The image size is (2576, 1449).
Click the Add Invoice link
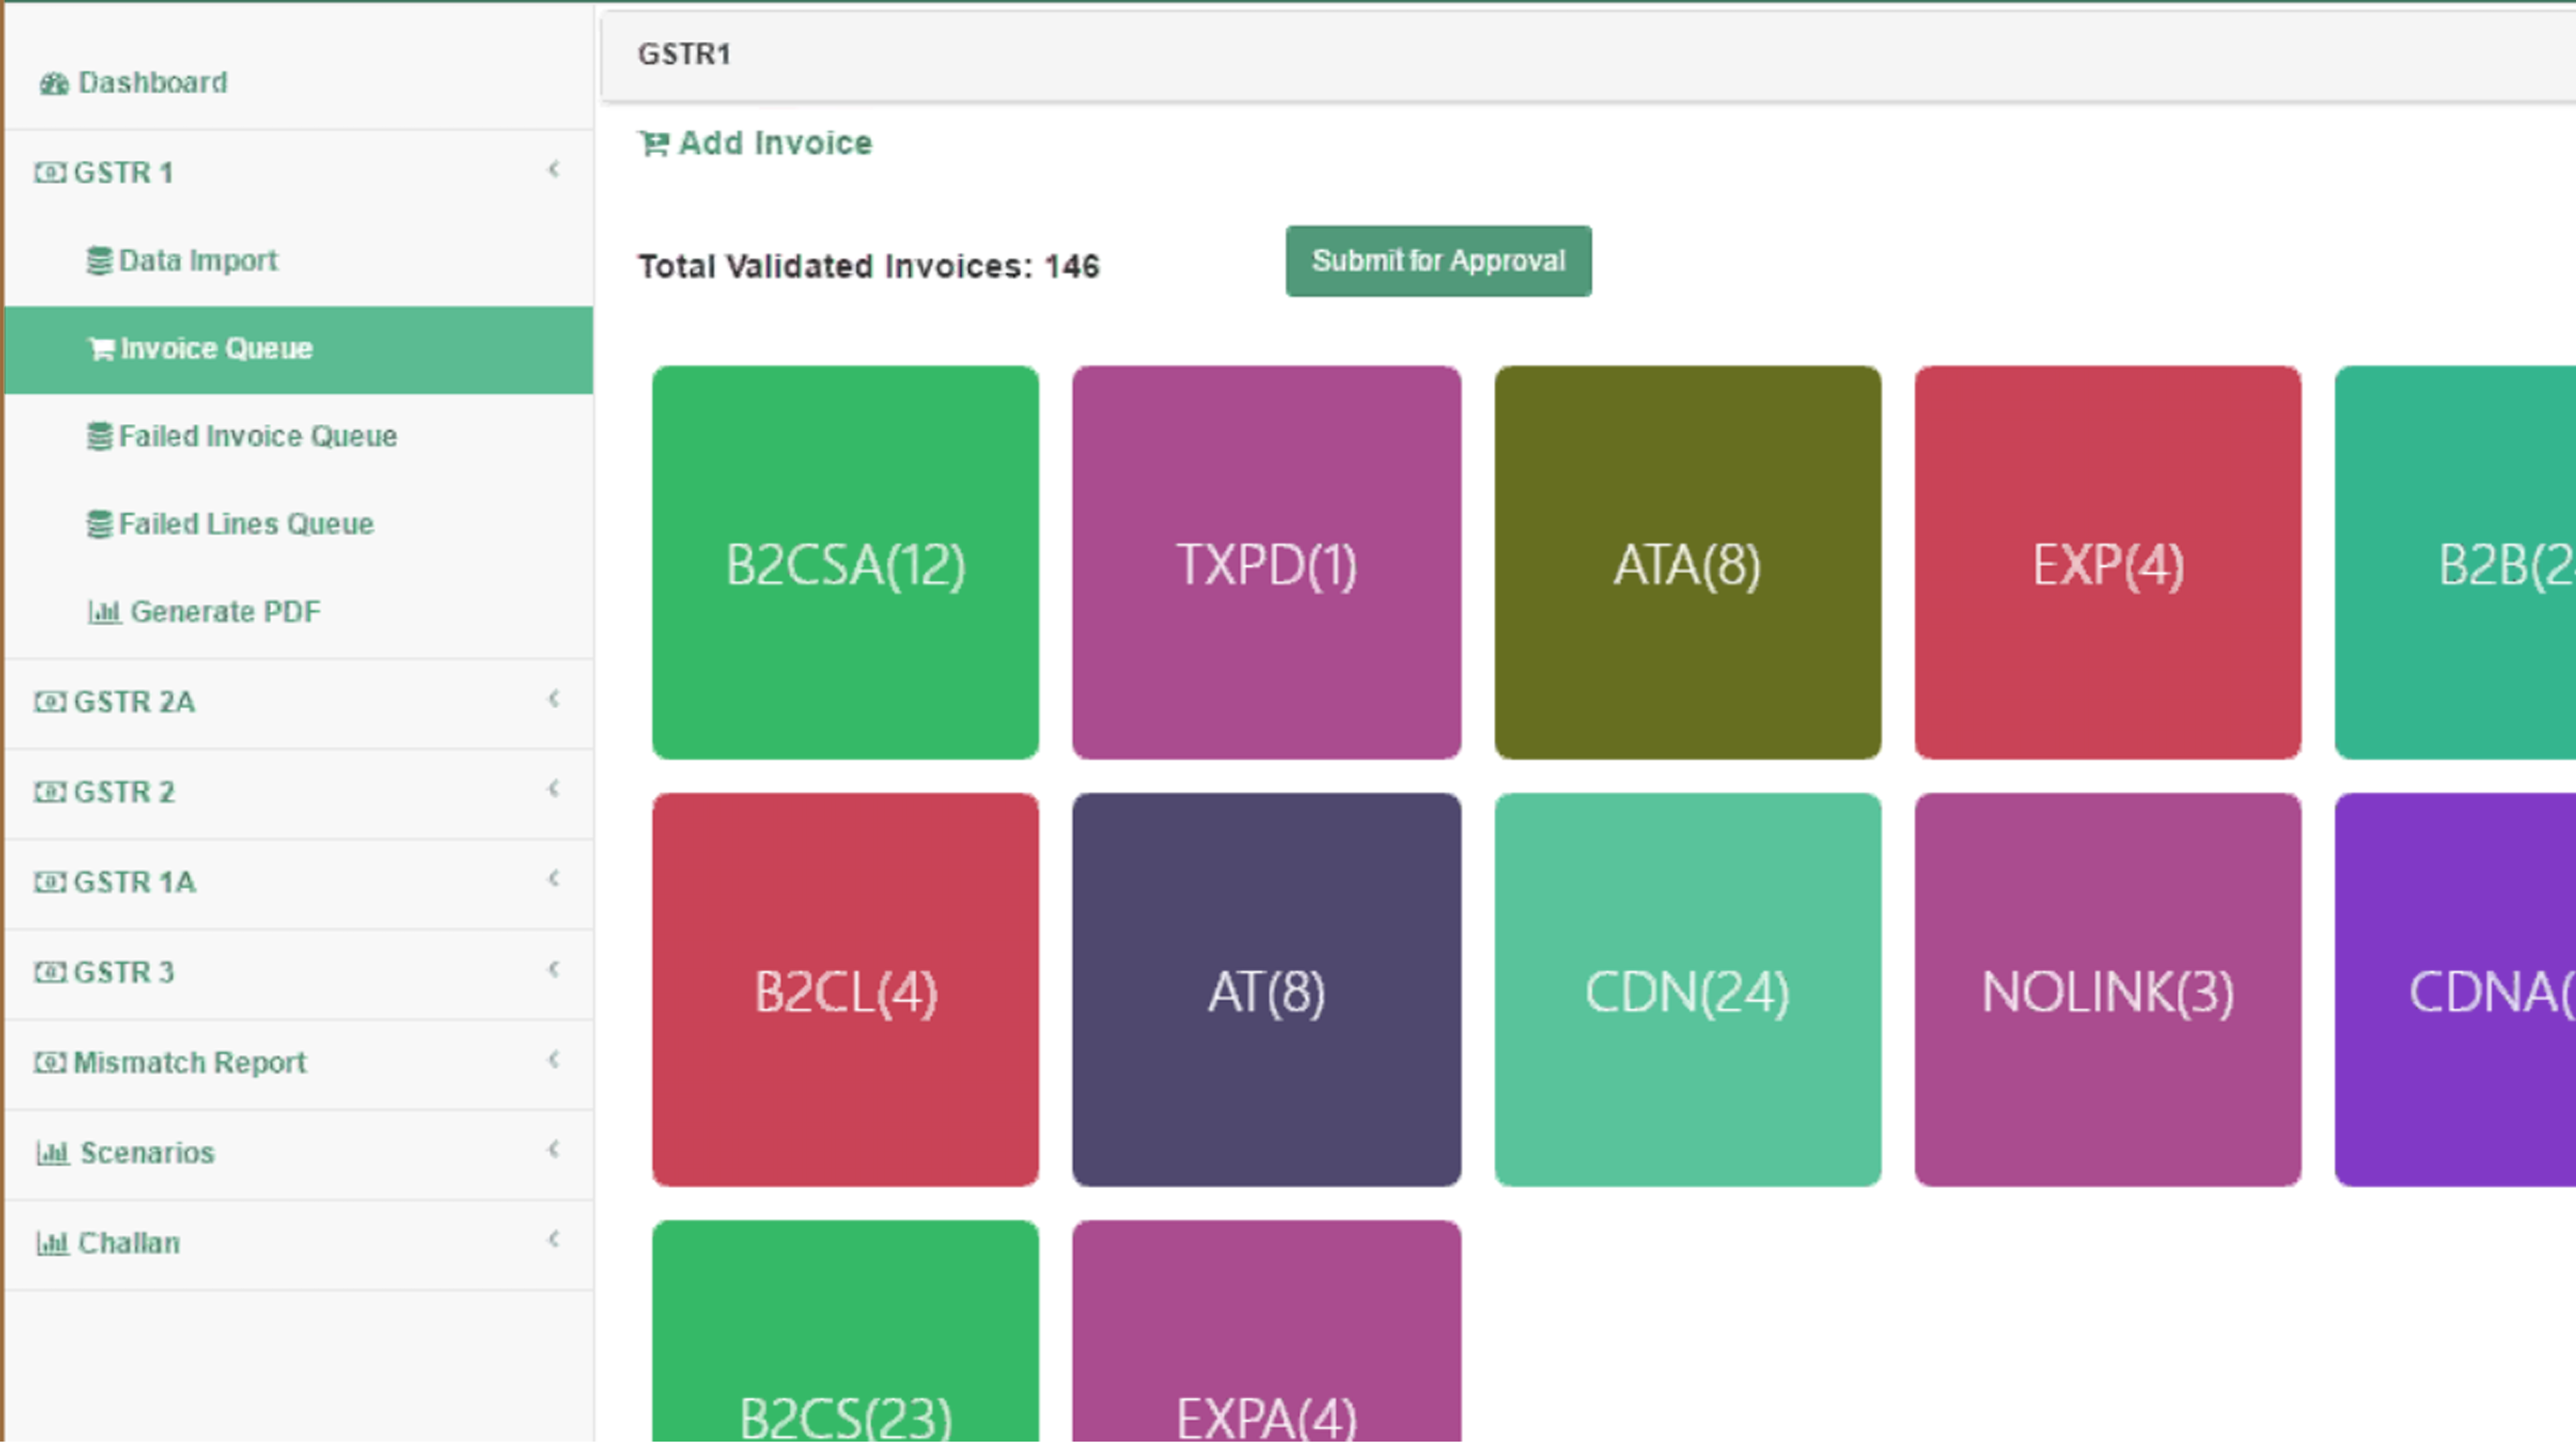[x=755, y=144]
